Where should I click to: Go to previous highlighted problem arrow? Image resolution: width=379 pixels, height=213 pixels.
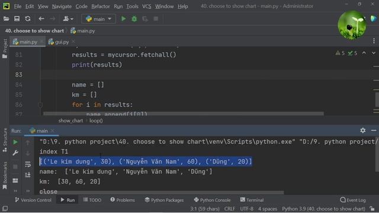[364, 53]
